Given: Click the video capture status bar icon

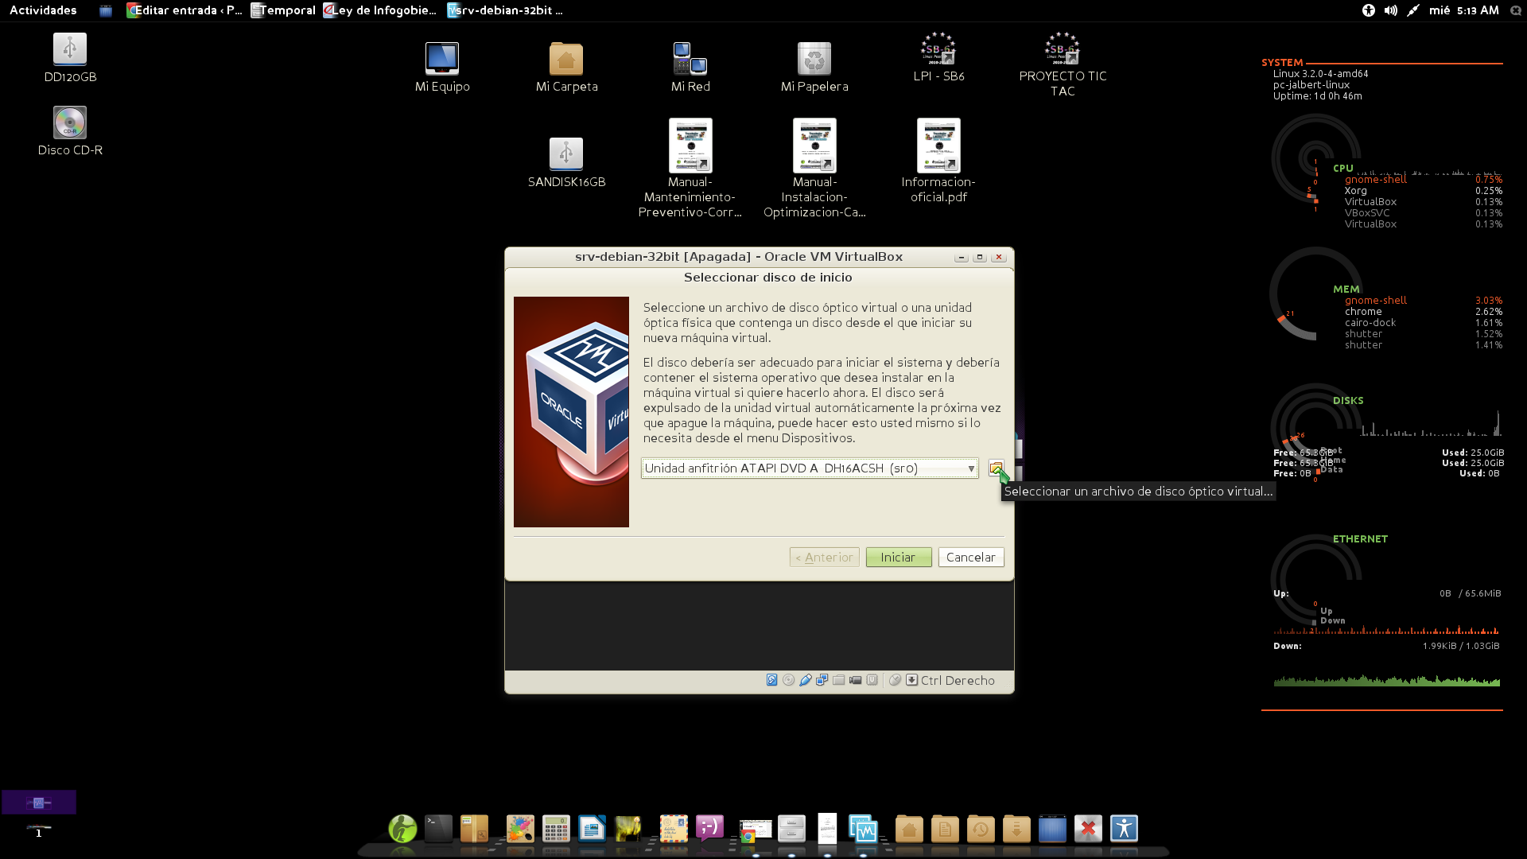Looking at the screenshot, I should (855, 680).
